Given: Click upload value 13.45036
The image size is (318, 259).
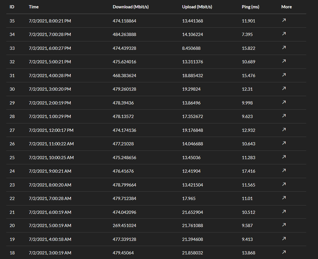Looking at the screenshot, I should pos(191,158).
